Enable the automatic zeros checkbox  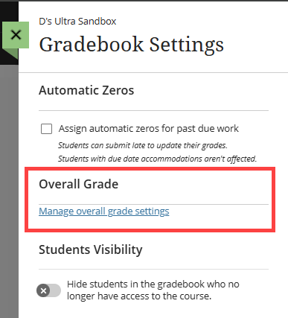(x=46, y=129)
